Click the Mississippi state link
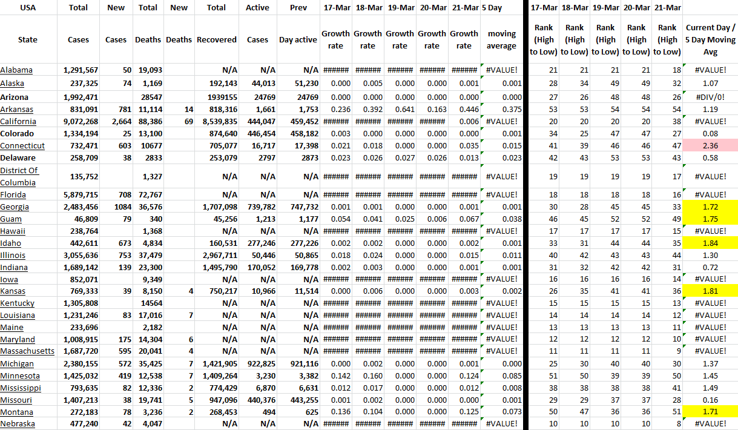The height and width of the screenshot is (430, 738). coord(21,388)
